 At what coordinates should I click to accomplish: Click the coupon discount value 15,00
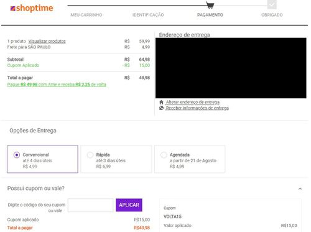tap(144, 65)
